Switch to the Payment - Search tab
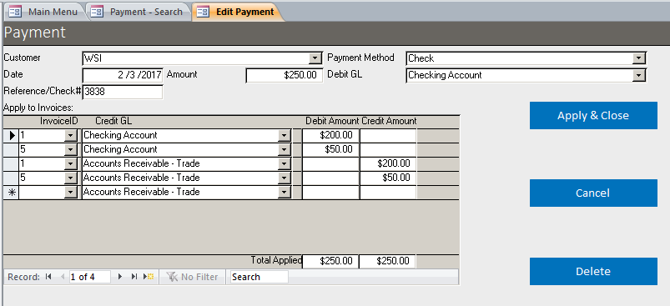This screenshot has width=670, height=306. click(x=139, y=12)
